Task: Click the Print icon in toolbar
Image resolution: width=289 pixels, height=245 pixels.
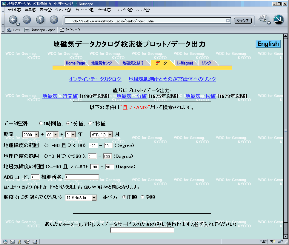Action: [263, 19]
